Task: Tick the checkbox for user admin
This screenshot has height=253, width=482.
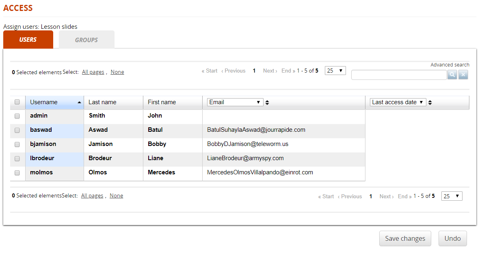Action: point(17,116)
